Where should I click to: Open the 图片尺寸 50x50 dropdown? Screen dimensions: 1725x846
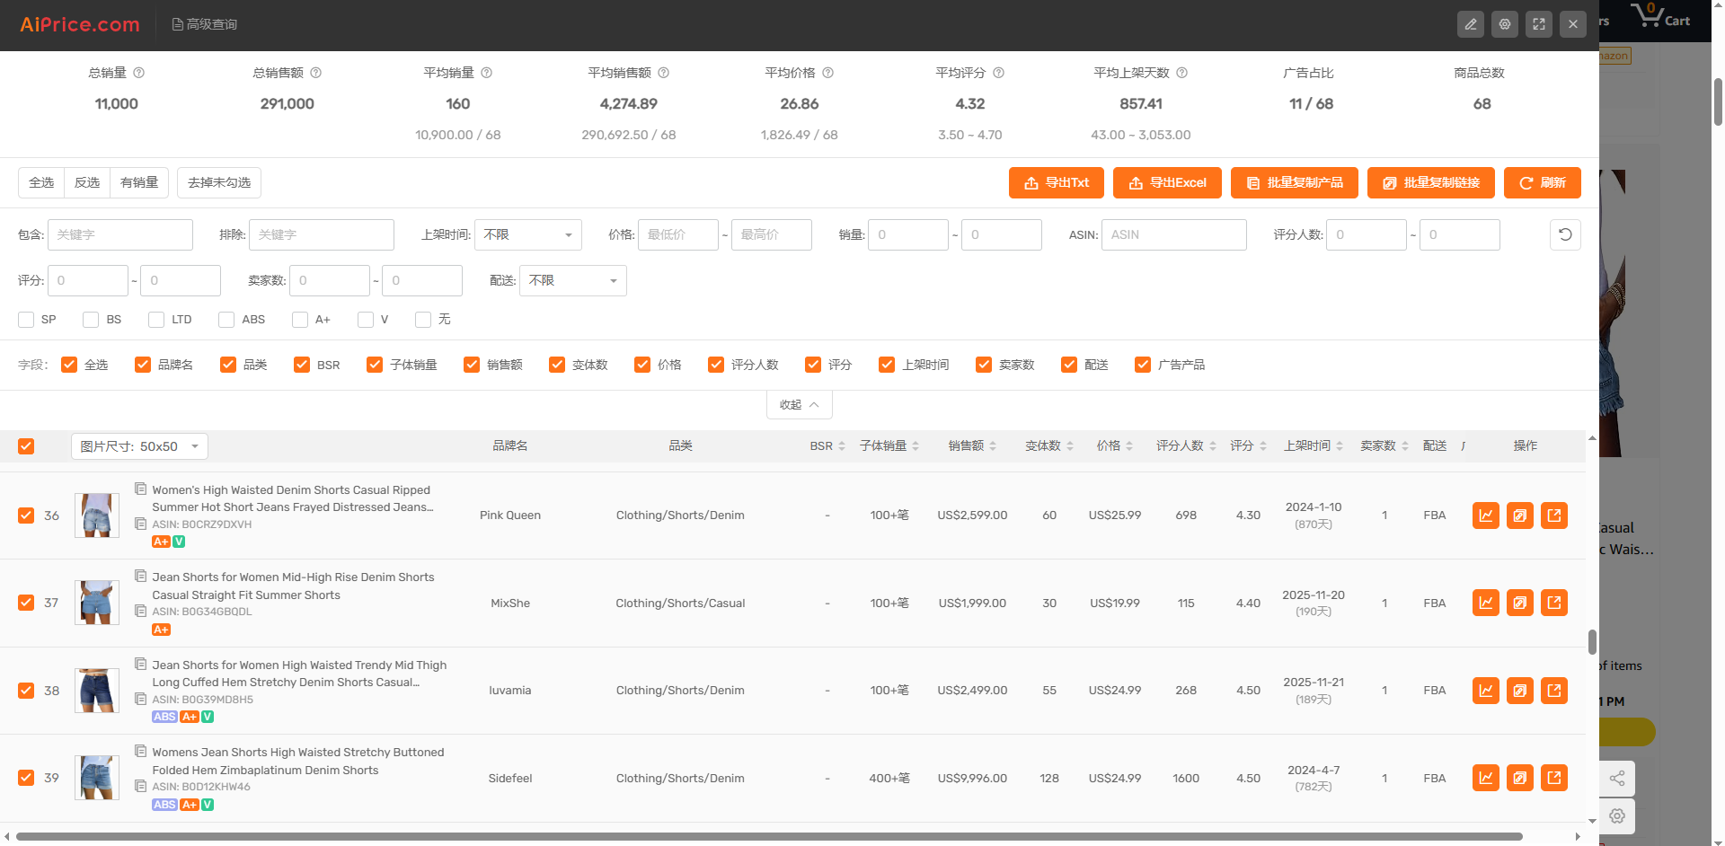click(139, 446)
